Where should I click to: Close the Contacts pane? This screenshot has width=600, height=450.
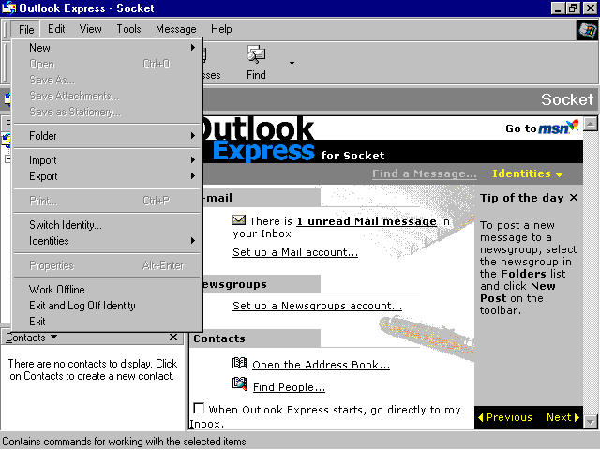coord(173,337)
